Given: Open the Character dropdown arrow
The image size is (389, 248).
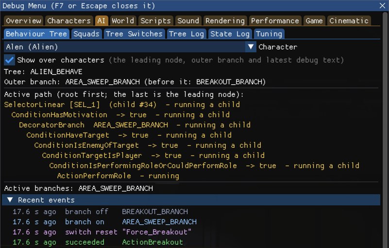Looking at the screenshot, I should pyautogui.click(x=251, y=47).
